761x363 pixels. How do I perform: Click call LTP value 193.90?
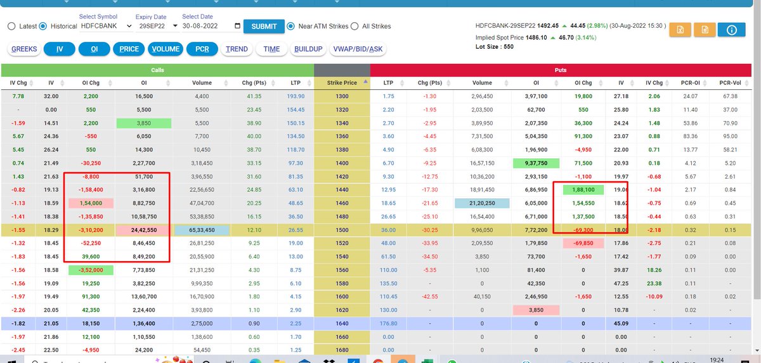point(296,96)
